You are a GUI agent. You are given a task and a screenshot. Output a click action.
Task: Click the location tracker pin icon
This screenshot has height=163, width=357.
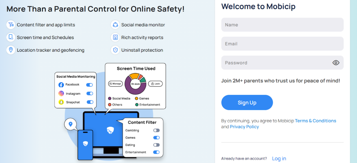point(11,50)
